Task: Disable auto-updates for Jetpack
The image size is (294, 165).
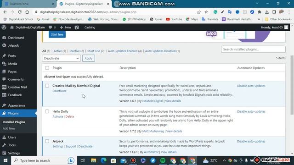Action: click(251, 141)
